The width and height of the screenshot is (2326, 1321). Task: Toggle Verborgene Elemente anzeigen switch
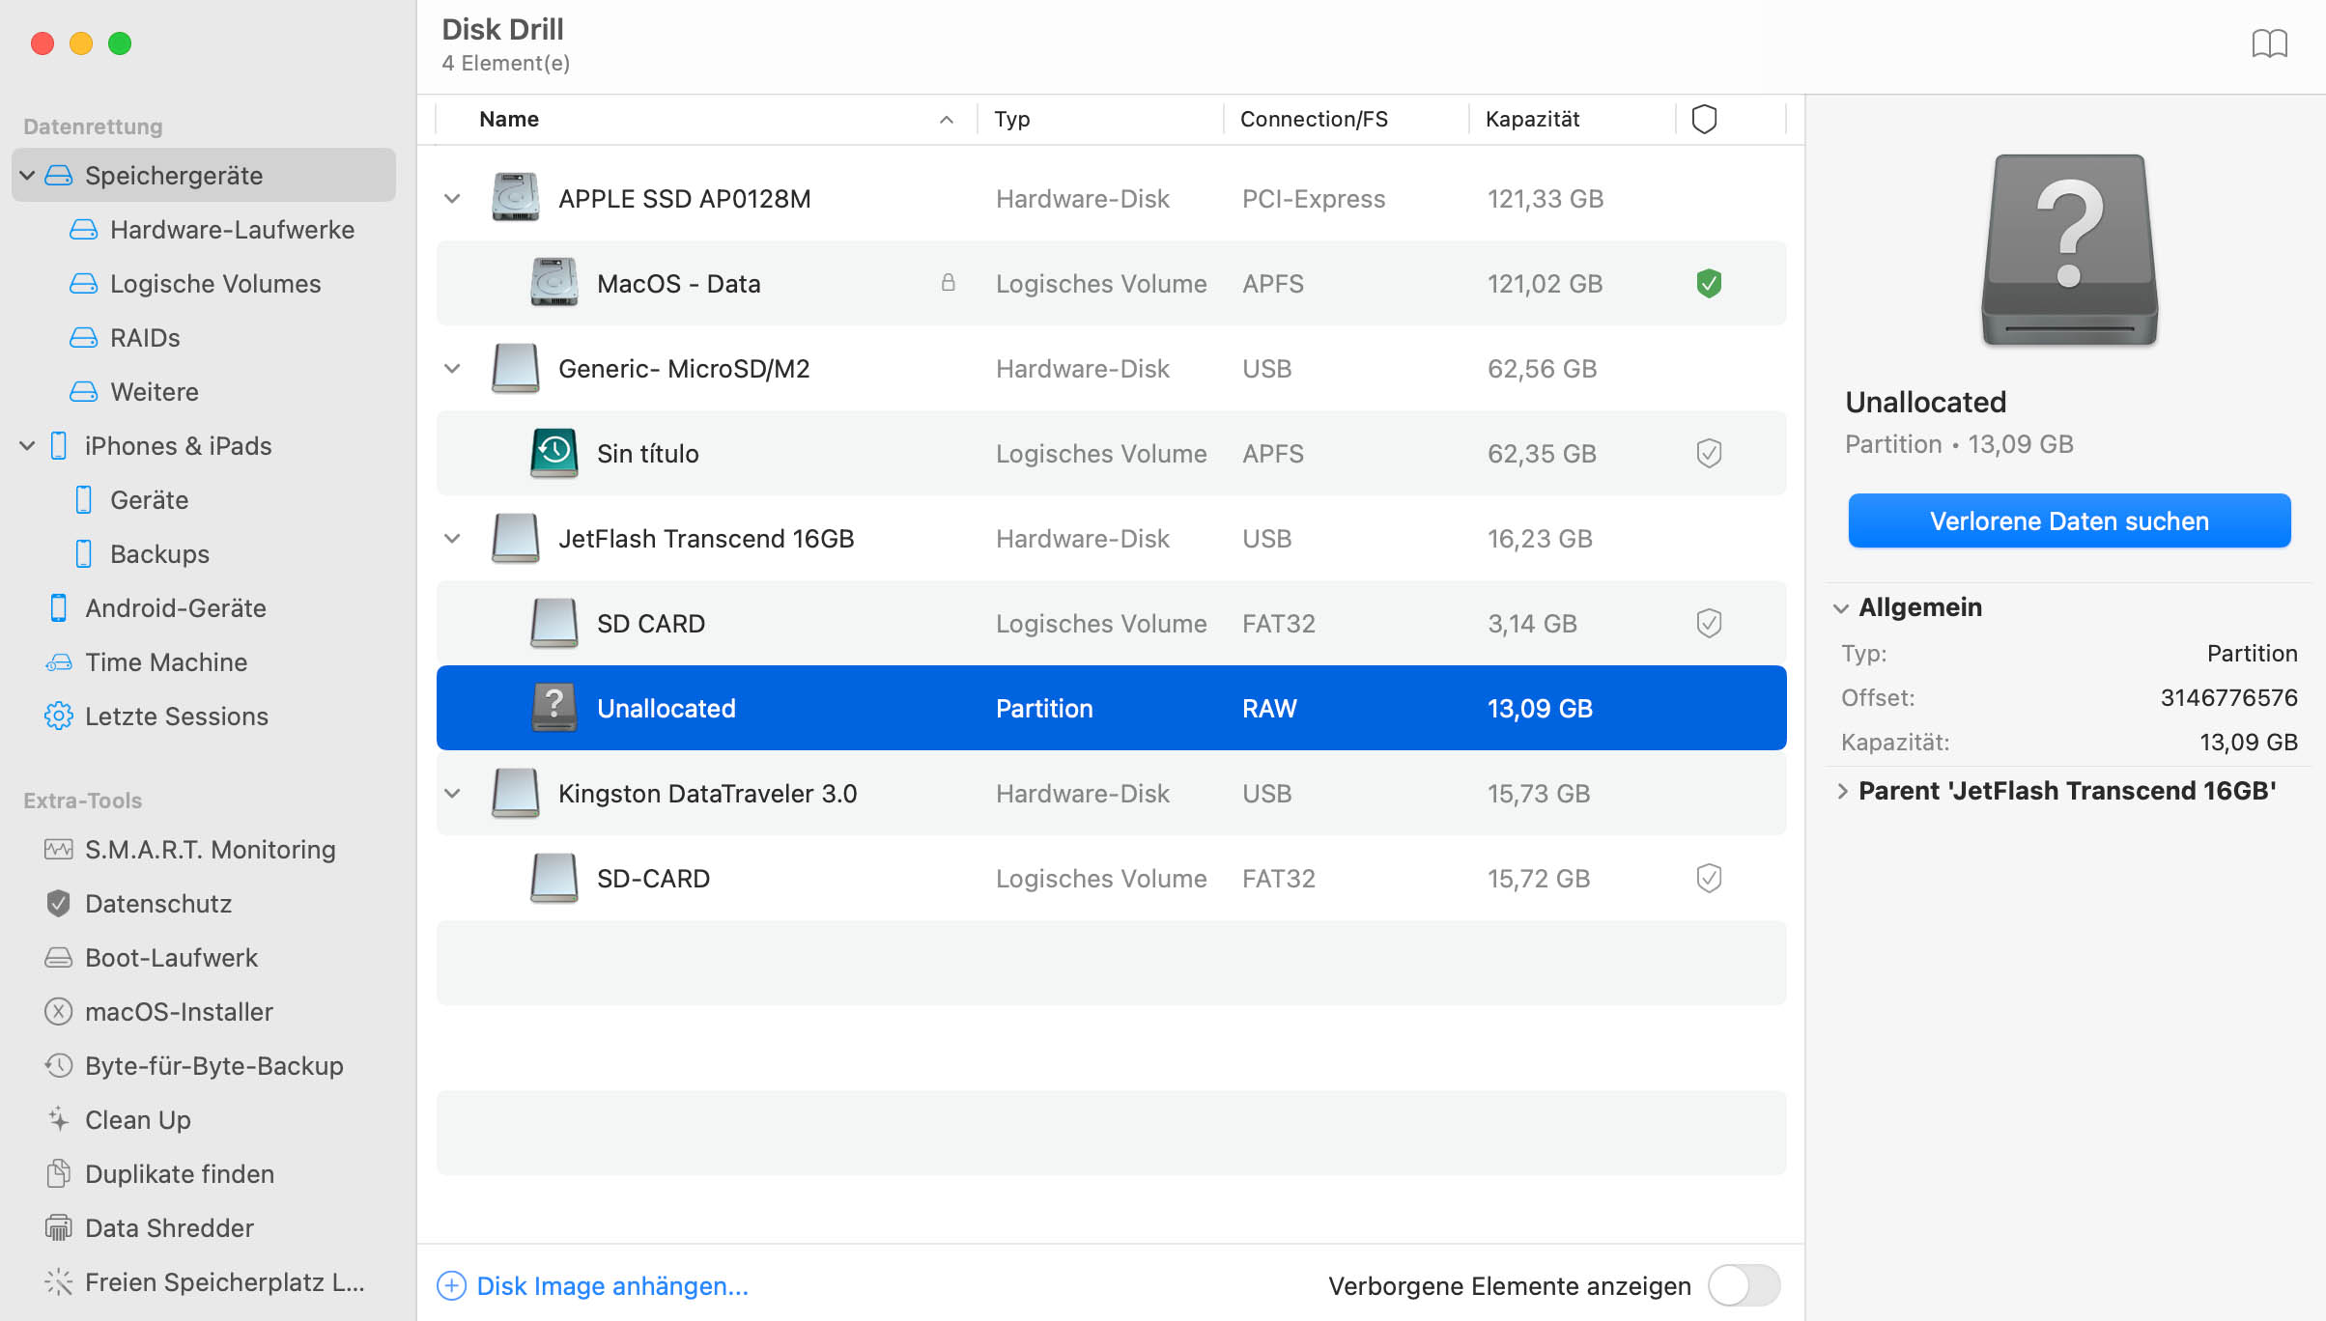coord(1744,1285)
